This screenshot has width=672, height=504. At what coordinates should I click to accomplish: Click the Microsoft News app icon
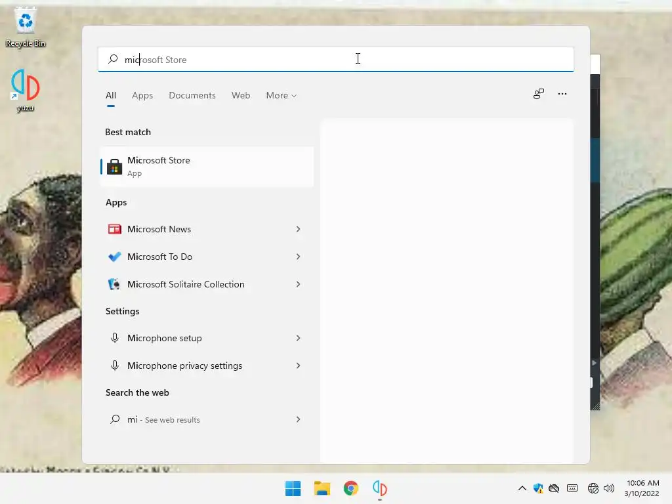pyautogui.click(x=114, y=229)
